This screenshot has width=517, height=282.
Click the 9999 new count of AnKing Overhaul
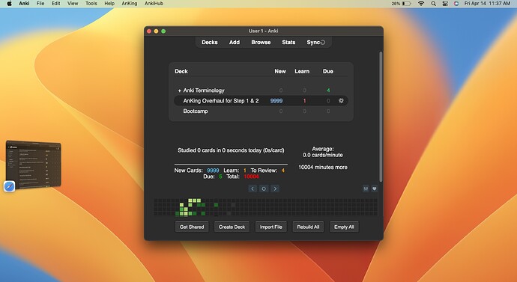pos(276,101)
